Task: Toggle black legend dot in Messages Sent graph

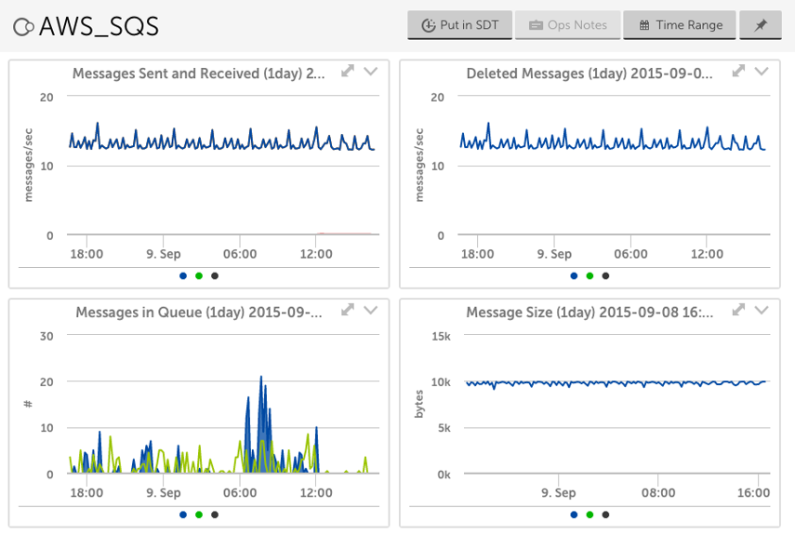Action: [x=215, y=275]
